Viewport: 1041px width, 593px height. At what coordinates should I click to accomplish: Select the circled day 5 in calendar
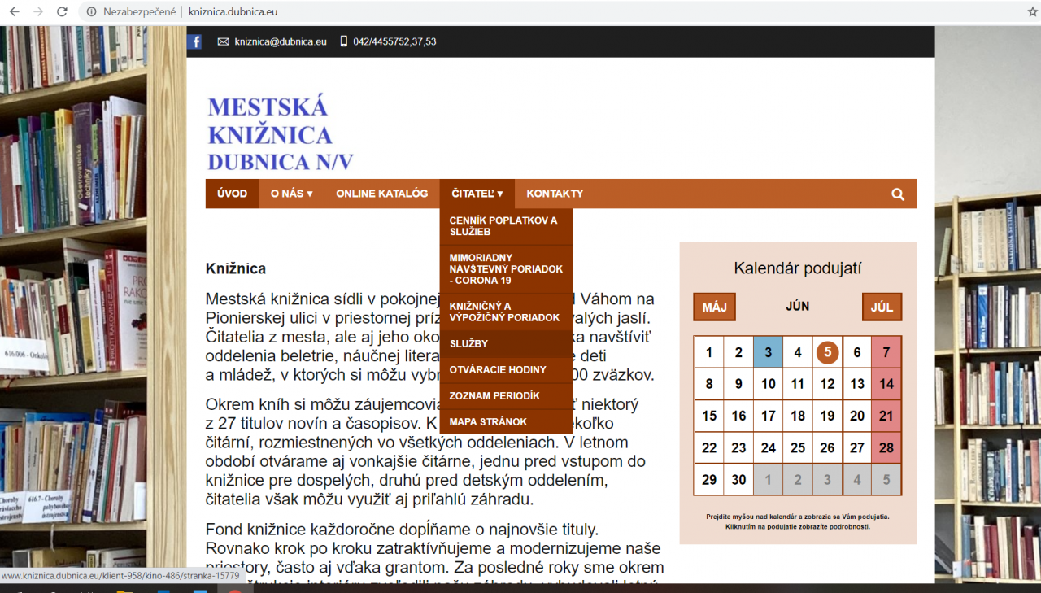827,352
